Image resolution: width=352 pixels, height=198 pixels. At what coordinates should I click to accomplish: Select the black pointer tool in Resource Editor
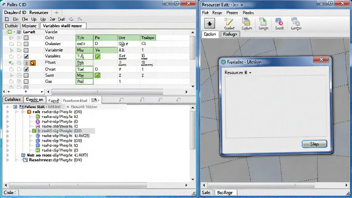pyautogui.click(x=209, y=23)
